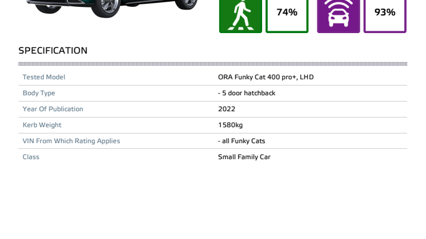Click the Body Type label
Image resolution: width=426 pixels, height=239 pixels.
click(39, 93)
